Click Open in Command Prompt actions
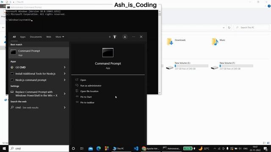 pyautogui.click(x=83, y=80)
